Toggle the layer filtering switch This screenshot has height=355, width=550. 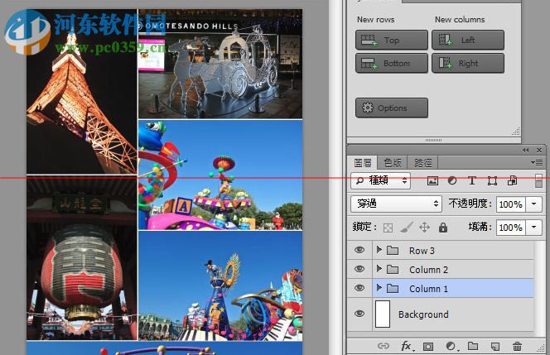[x=538, y=181]
